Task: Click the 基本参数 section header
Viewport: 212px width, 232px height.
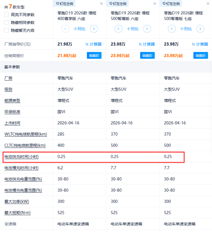Action: point(12,67)
